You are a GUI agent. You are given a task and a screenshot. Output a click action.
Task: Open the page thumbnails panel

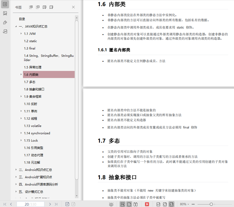pyautogui.click(x=5, y=13)
